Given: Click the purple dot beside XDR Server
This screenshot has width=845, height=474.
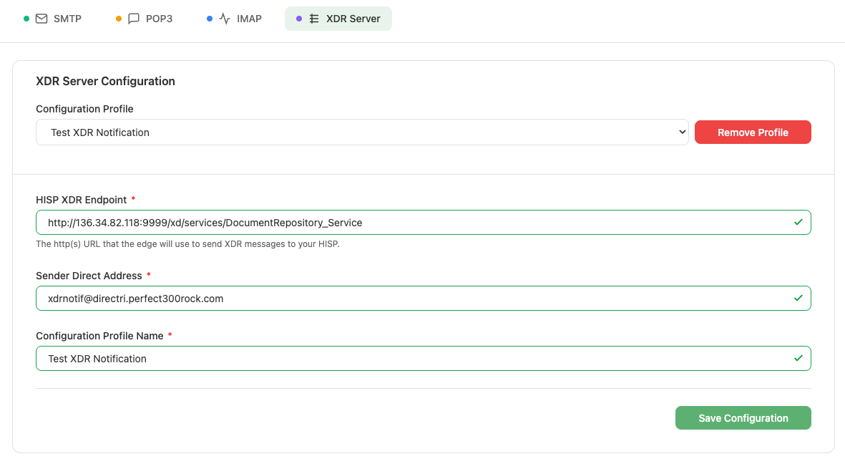Looking at the screenshot, I should (x=299, y=19).
